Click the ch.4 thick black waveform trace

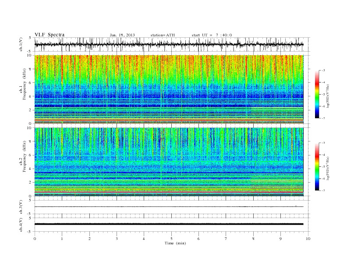169,224
